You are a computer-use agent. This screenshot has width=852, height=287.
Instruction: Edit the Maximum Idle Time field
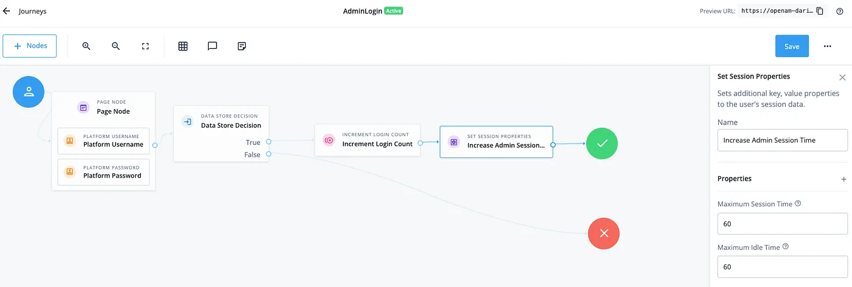[x=782, y=267]
